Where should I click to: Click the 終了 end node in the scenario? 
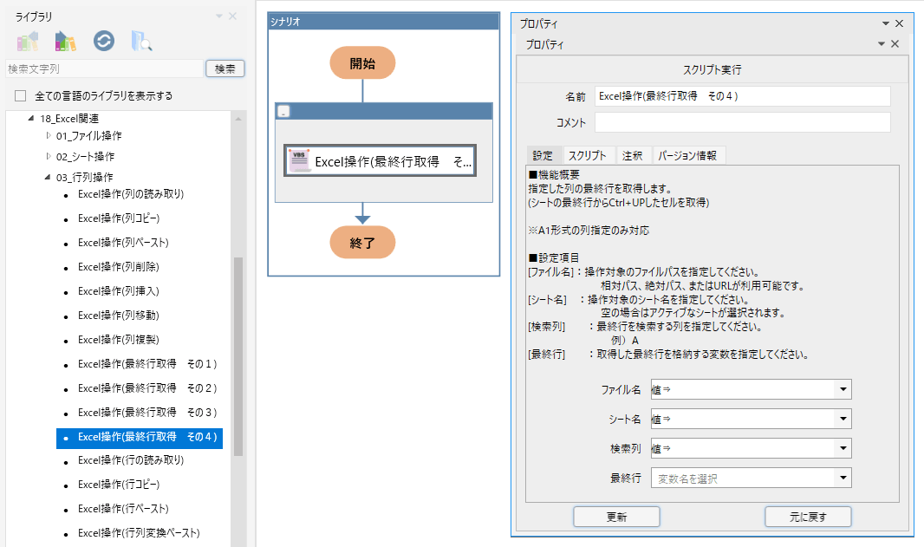362,243
